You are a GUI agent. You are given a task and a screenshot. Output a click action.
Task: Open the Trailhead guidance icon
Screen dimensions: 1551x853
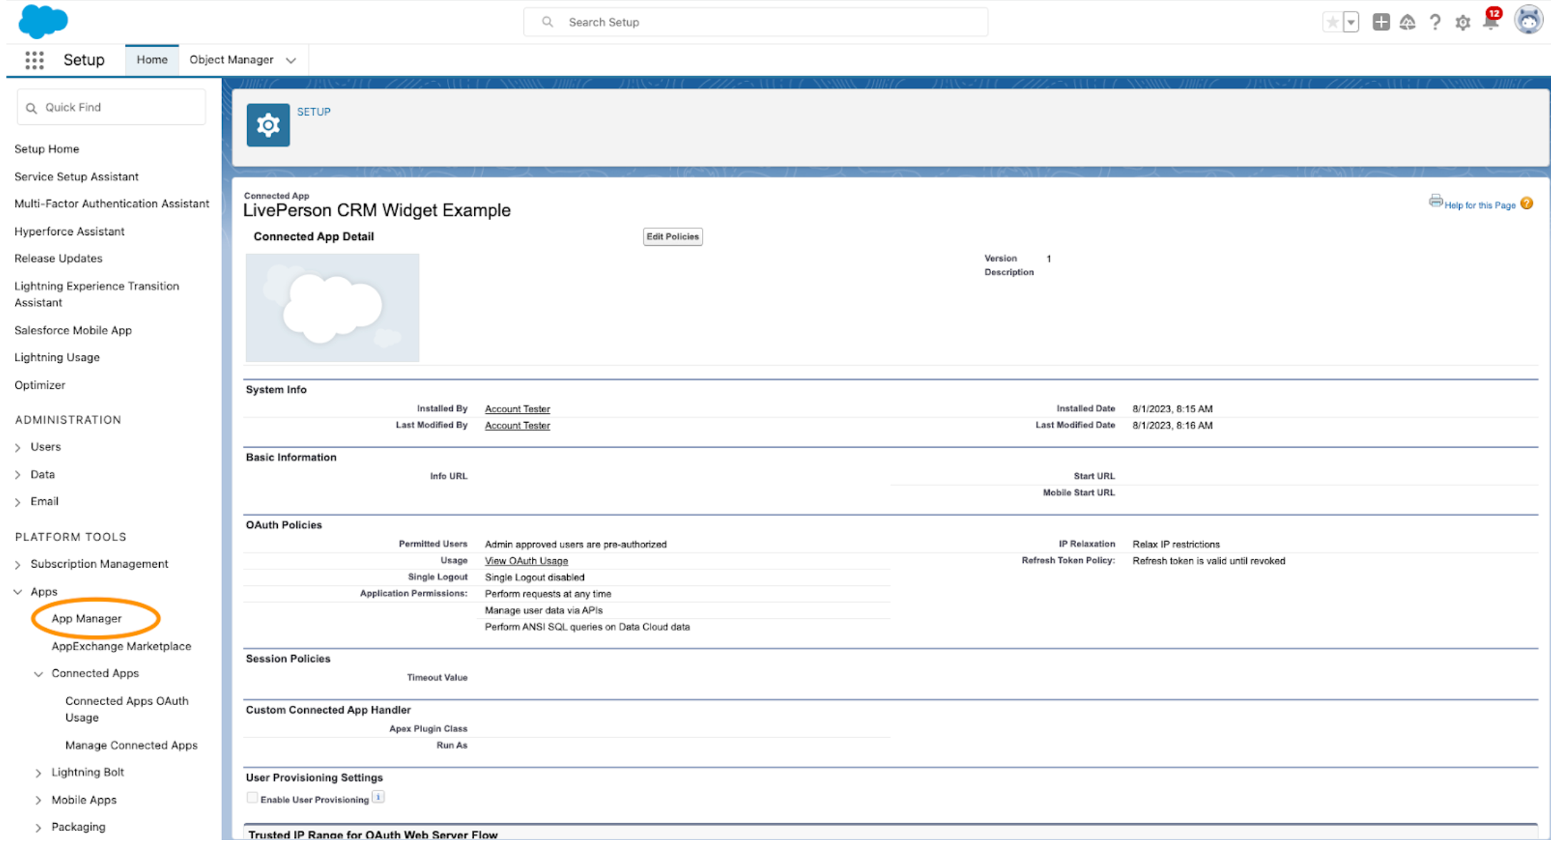1407,22
